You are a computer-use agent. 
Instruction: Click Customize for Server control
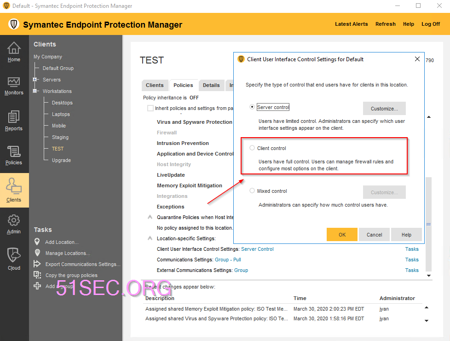pos(384,109)
